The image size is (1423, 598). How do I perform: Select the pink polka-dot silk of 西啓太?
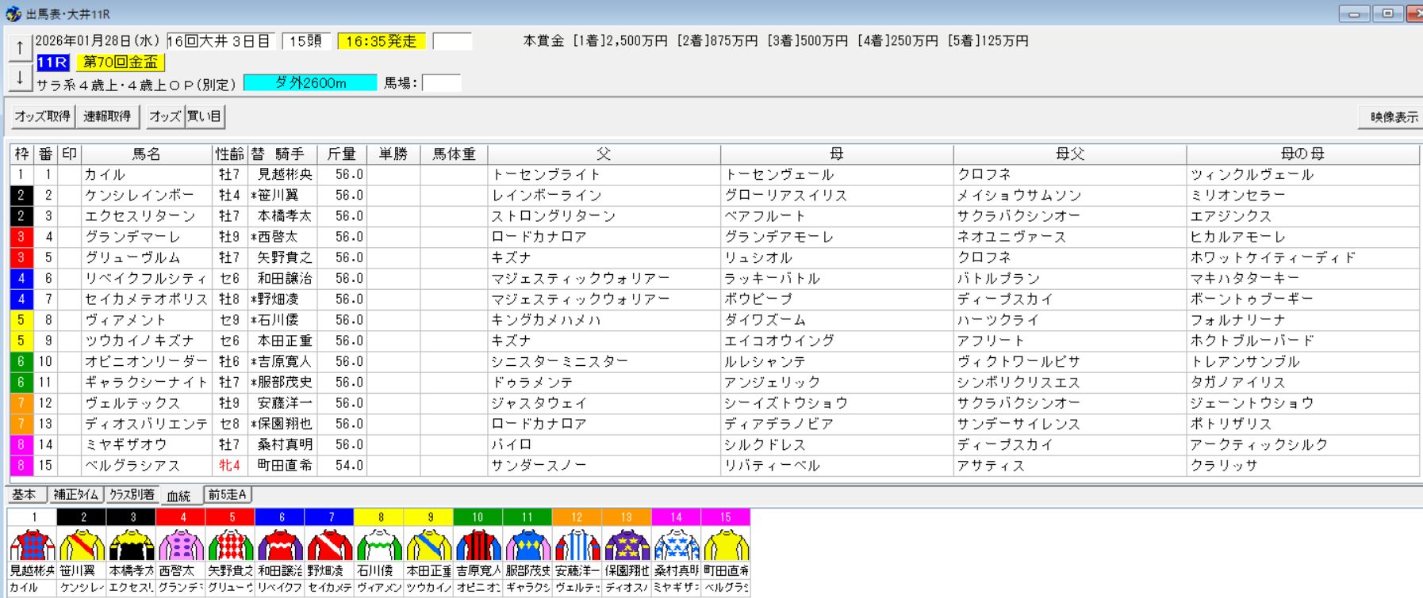pos(182,546)
